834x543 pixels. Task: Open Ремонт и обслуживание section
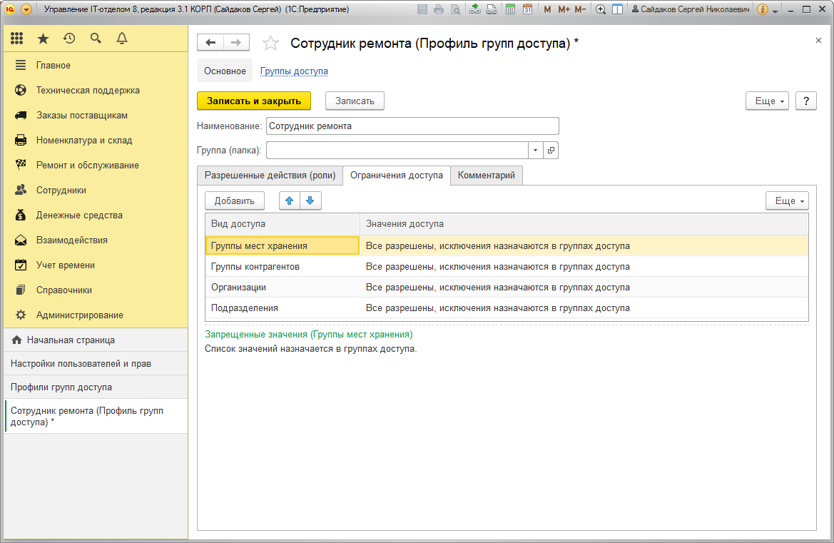96,166
